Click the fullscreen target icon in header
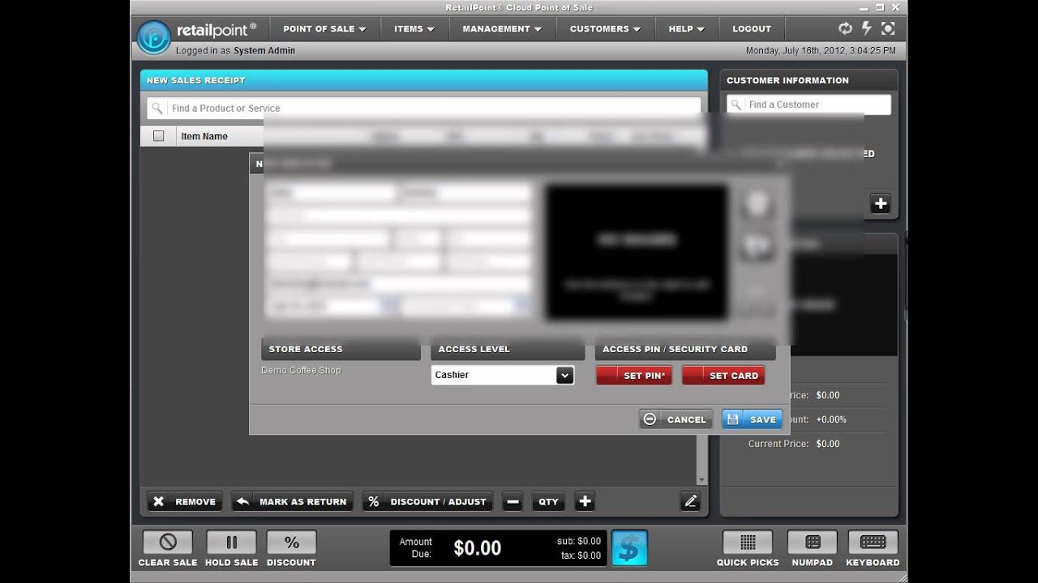The width and height of the screenshot is (1038, 583). 888,28
